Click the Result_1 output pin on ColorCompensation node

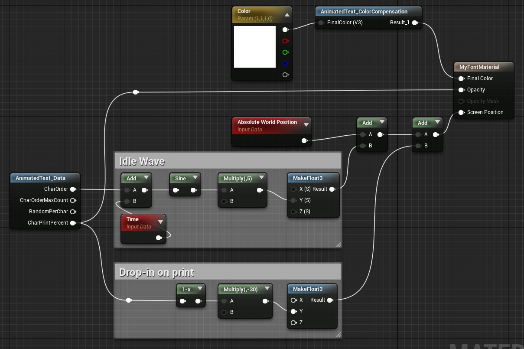point(415,23)
